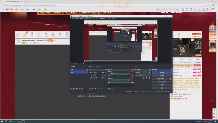Open Douyu follow heart icon in header
Screen dimensions: 218x123
pyautogui.click(x=187, y=9)
